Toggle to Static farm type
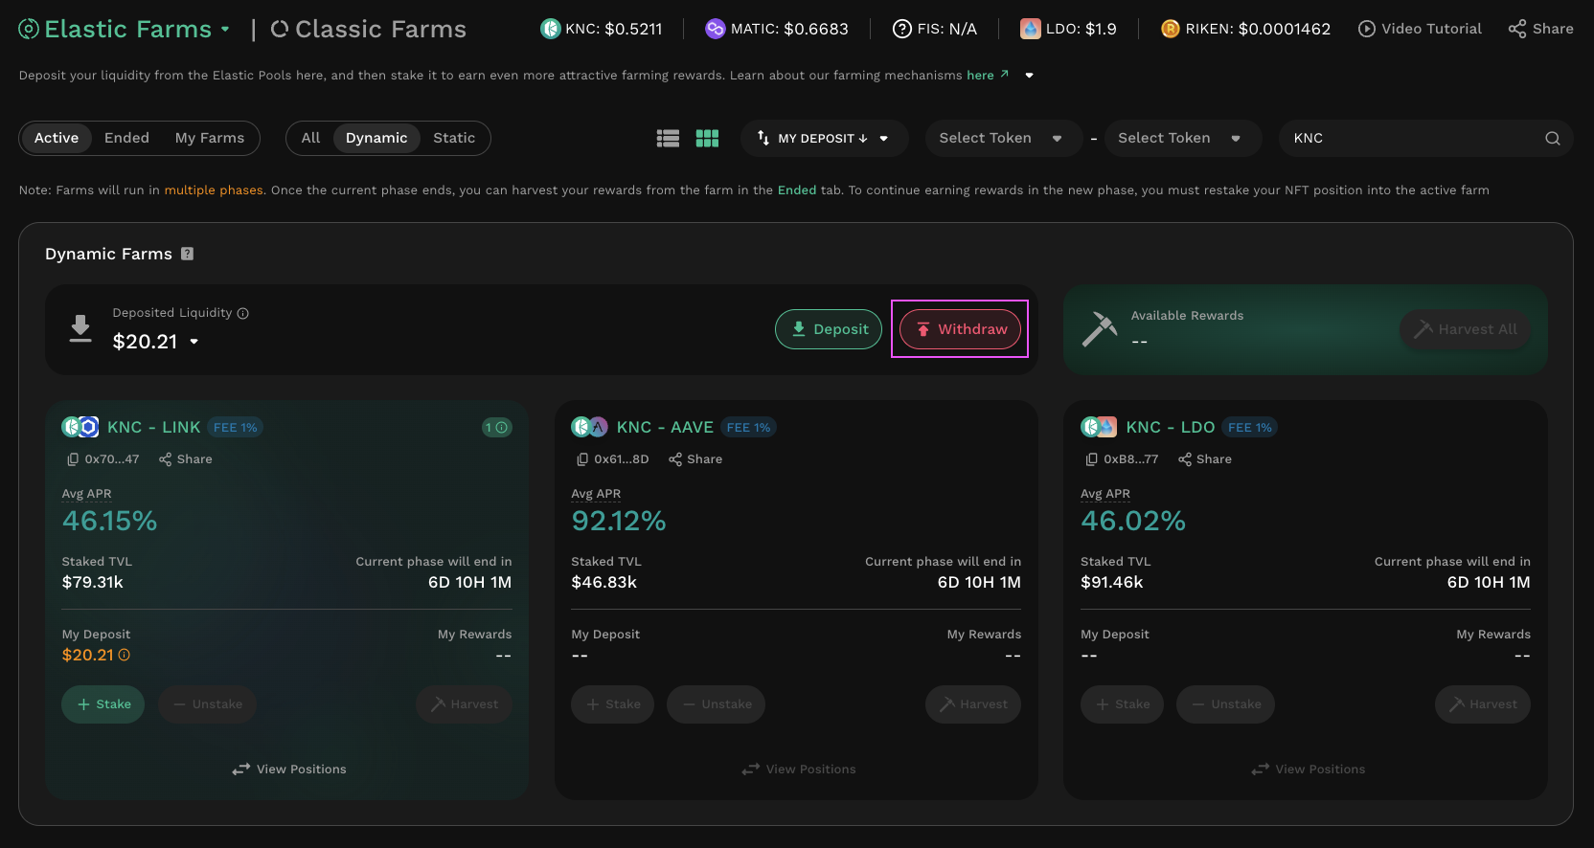The width and height of the screenshot is (1594, 848). click(x=453, y=138)
